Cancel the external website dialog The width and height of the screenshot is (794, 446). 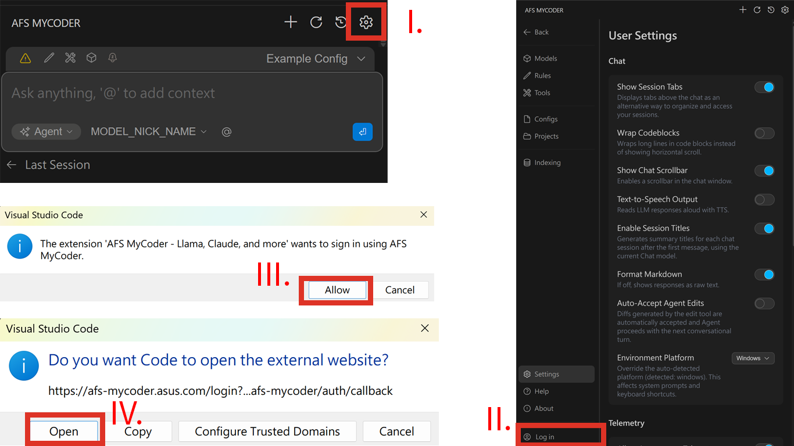397,431
